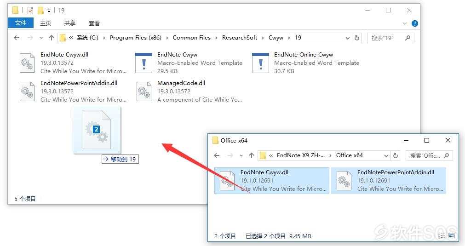Click the properties quick access icon
This screenshot has height=246, width=465.
(30, 11)
